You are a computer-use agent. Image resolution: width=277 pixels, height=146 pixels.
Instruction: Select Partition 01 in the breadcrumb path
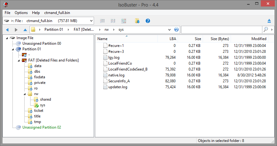click(x=54, y=30)
